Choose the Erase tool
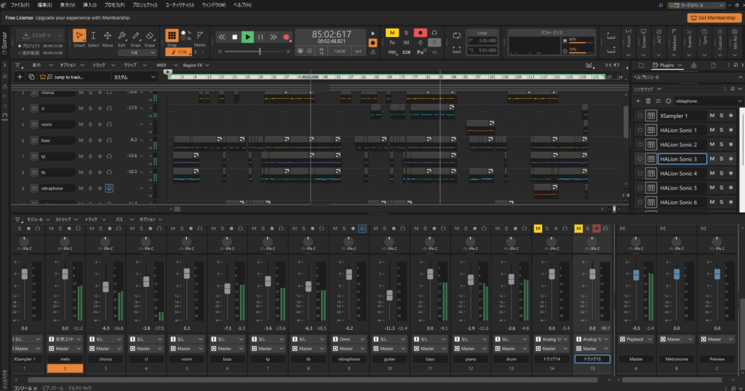The image size is (745, 391). [x=150, y=36]
